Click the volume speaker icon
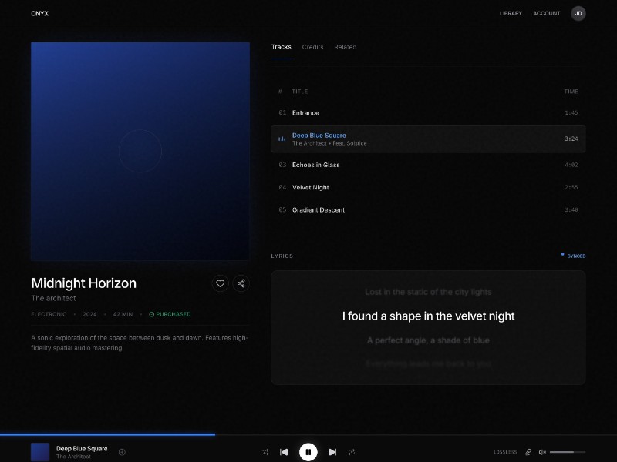 (542, 452)
